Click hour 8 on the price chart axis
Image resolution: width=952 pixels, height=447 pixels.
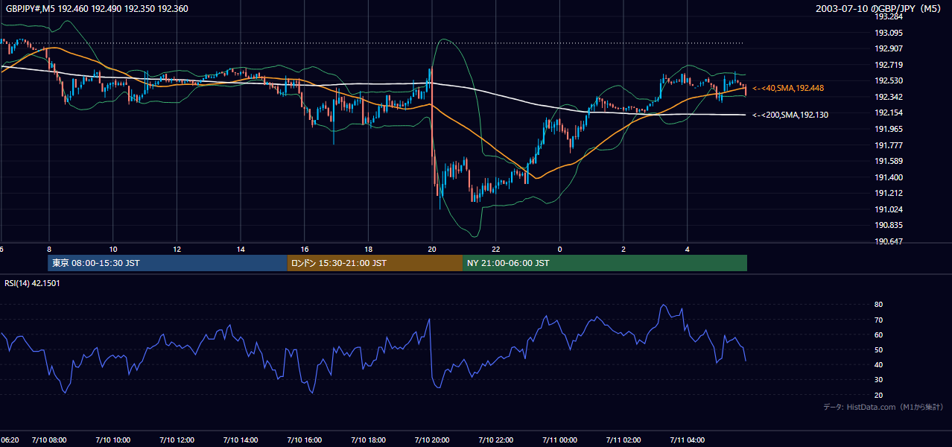(x=49, y=249)
